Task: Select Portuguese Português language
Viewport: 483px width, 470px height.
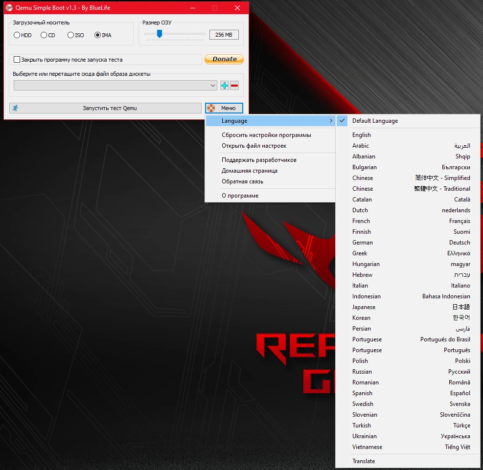Action: (408, 350)
